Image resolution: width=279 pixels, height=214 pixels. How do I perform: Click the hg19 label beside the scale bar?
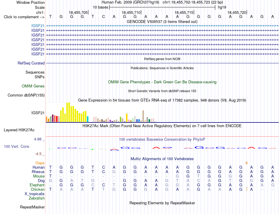point(222,7)
